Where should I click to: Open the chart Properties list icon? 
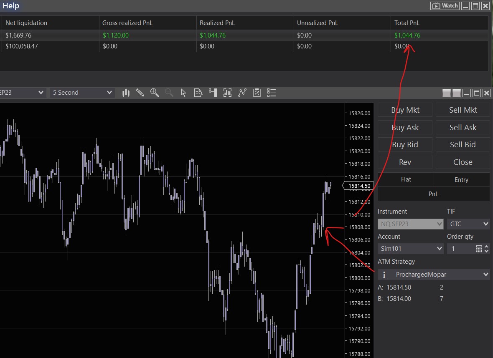pos(271,93)
